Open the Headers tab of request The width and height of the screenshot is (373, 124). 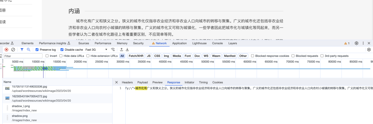click(x=127, y=82)
